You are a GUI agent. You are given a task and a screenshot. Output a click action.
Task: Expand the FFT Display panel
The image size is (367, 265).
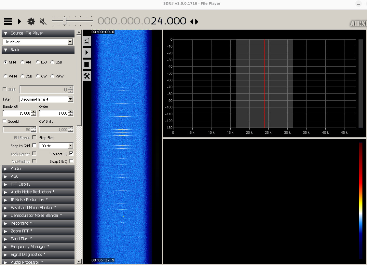[x=38, y=184]
